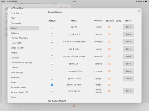Disable azure-openai enabled checkbox
Image resolution: width=149 pixels, height=111 pixels.
109,91
